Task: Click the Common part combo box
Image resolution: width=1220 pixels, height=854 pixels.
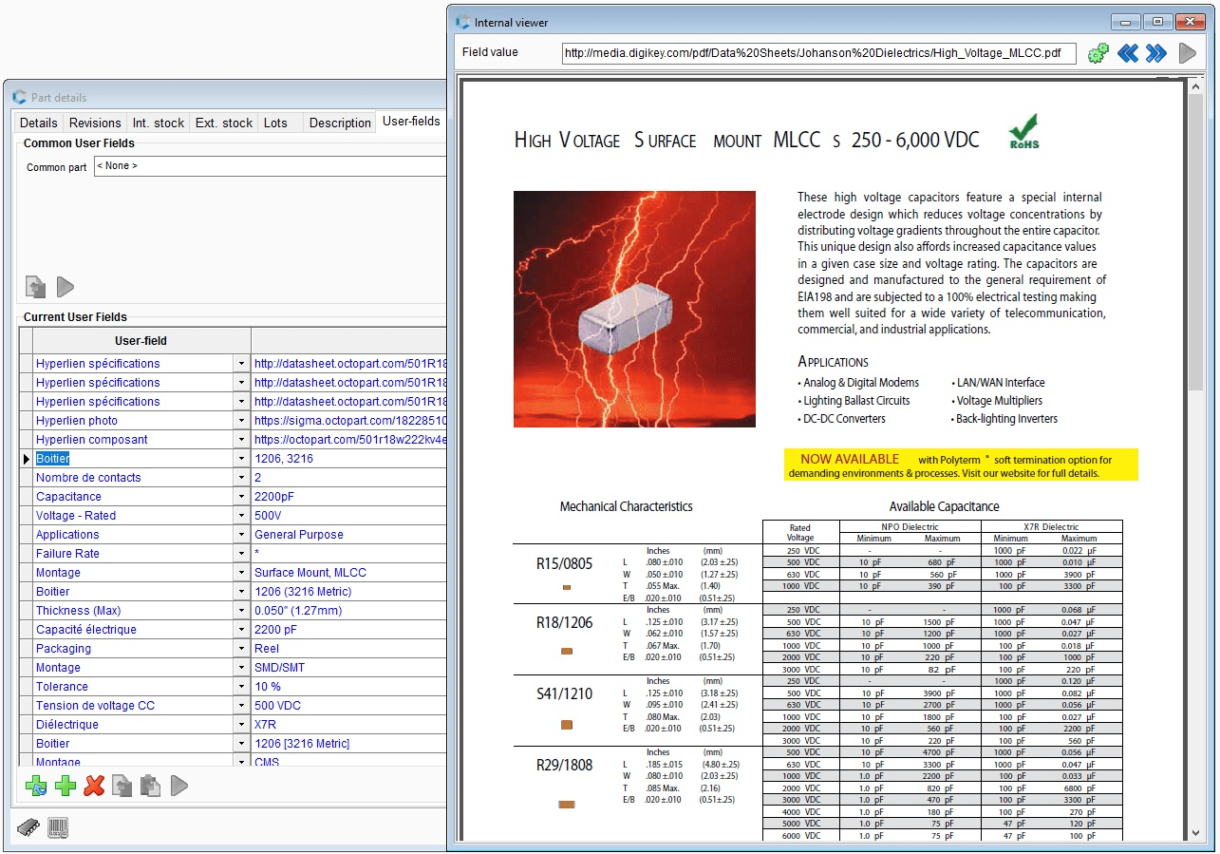Action: 270,166
